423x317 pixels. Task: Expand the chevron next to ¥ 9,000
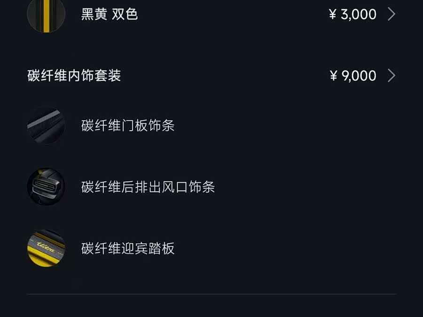click(x=391, y=76)
